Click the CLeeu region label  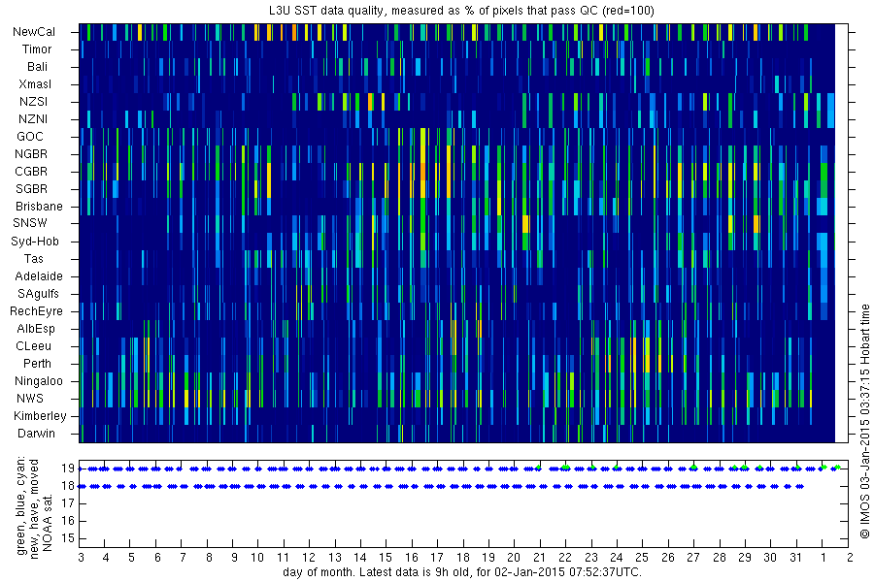[33, 346]
